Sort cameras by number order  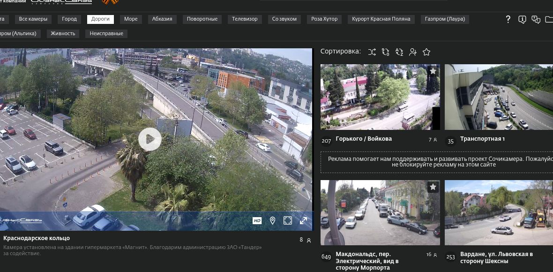[386, 52]
